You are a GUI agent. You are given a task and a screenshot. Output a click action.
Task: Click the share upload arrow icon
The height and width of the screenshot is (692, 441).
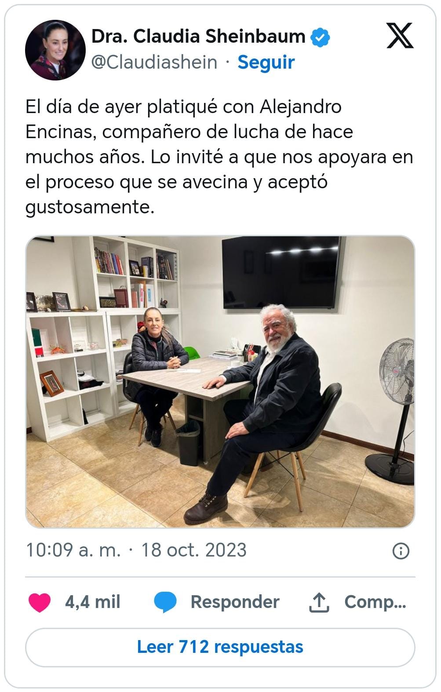click(x=319, y=602)
